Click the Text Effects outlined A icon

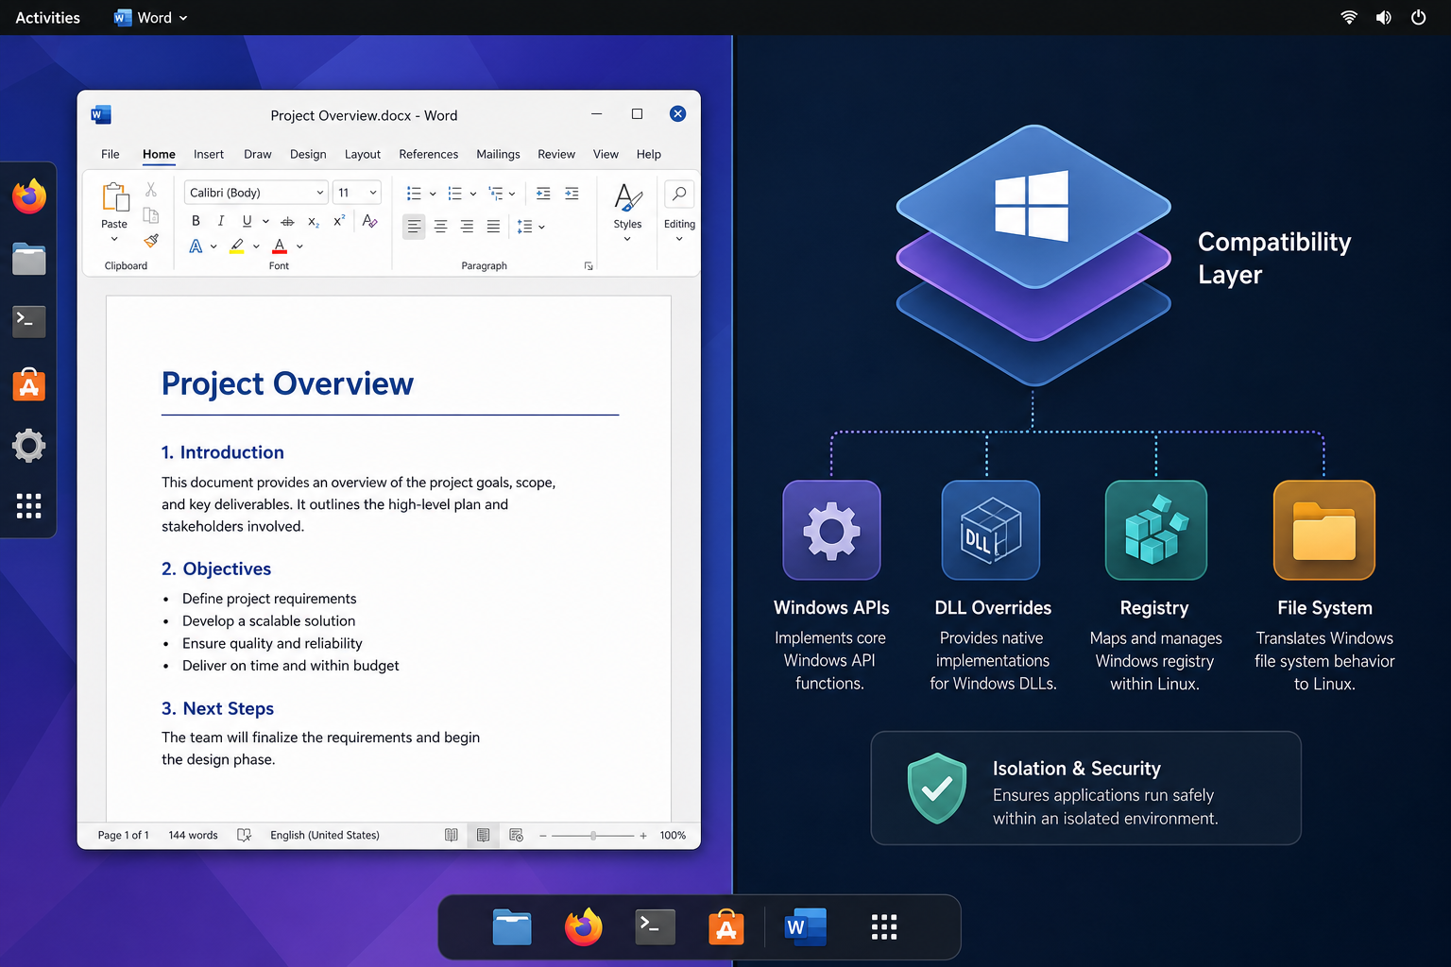tap(196, 246)
